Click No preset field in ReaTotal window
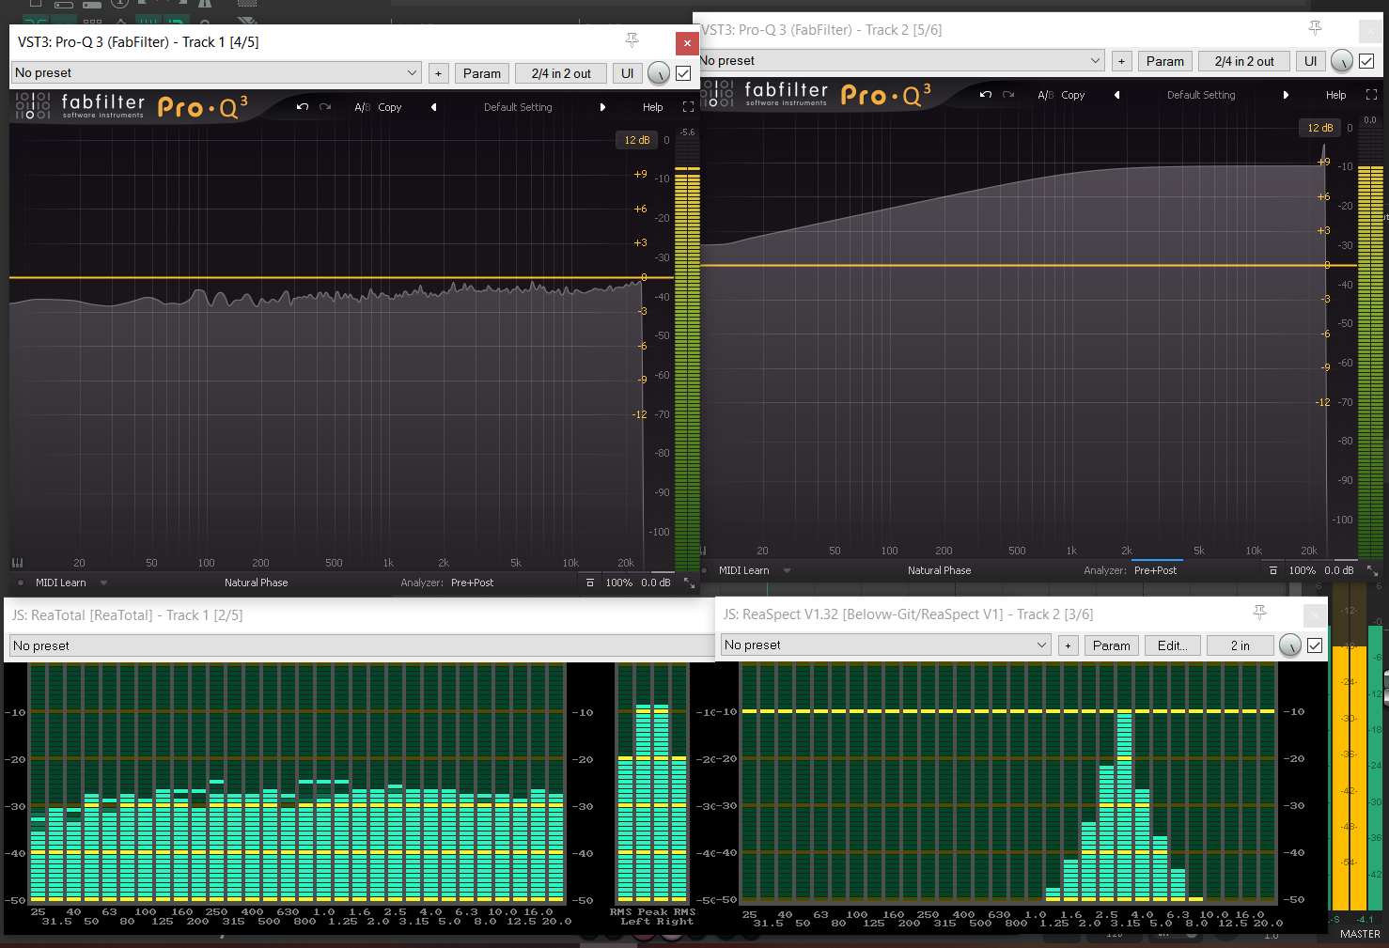 pos(362,646)
